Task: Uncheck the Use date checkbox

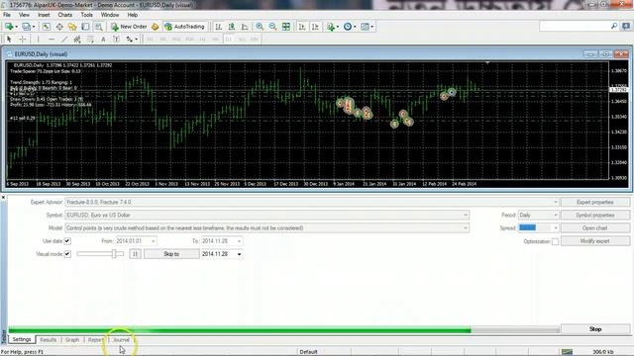Action: [67, 241]
